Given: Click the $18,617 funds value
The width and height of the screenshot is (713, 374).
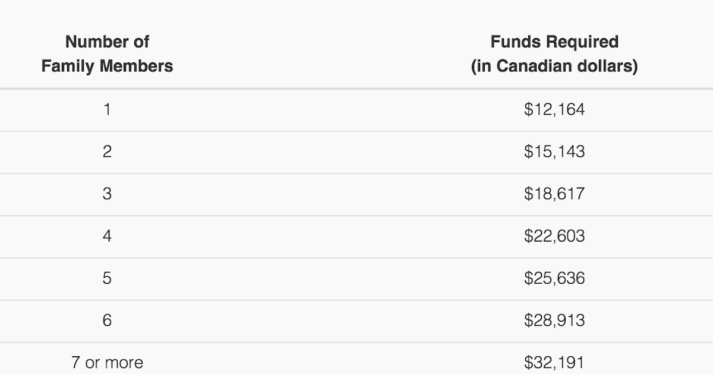Looking at the screenshot, I should pos(554,194).
